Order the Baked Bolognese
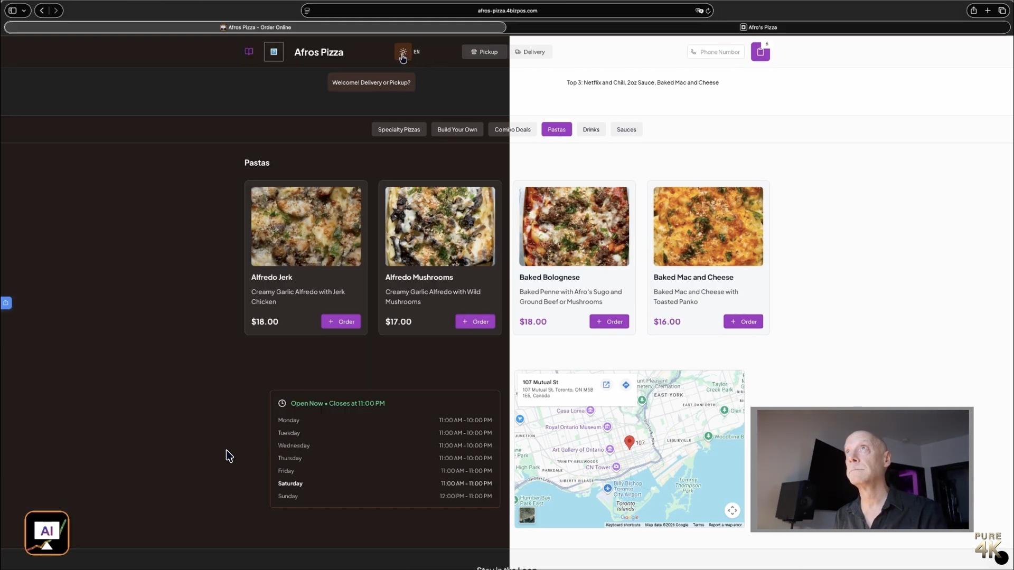 click(x=609, y=321)
